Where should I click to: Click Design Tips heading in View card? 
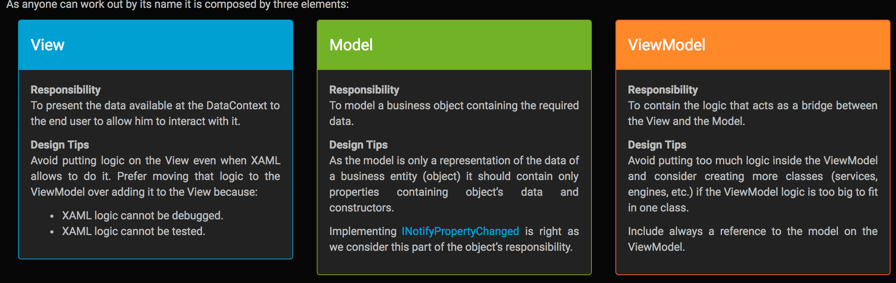60,145
